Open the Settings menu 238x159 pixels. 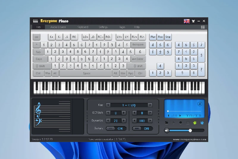[103, 27]
